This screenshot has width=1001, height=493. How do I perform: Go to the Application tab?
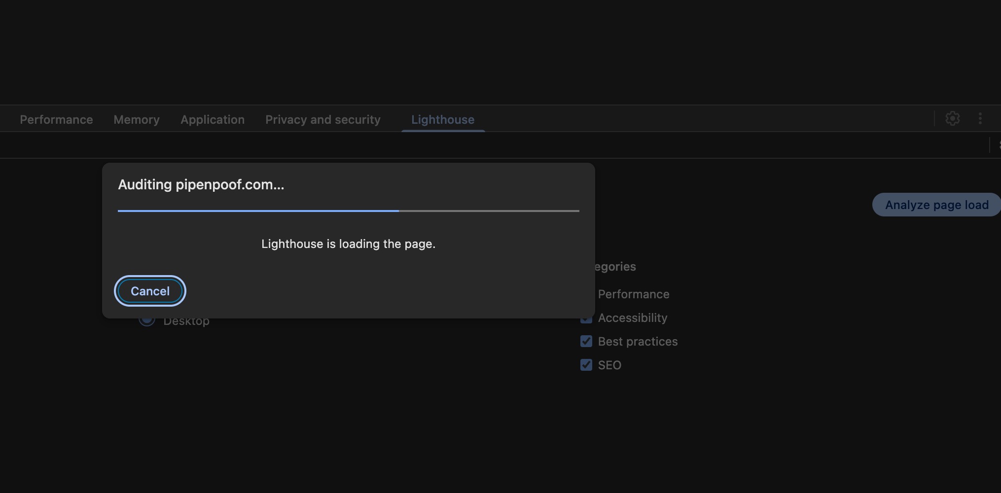(213, 120)
